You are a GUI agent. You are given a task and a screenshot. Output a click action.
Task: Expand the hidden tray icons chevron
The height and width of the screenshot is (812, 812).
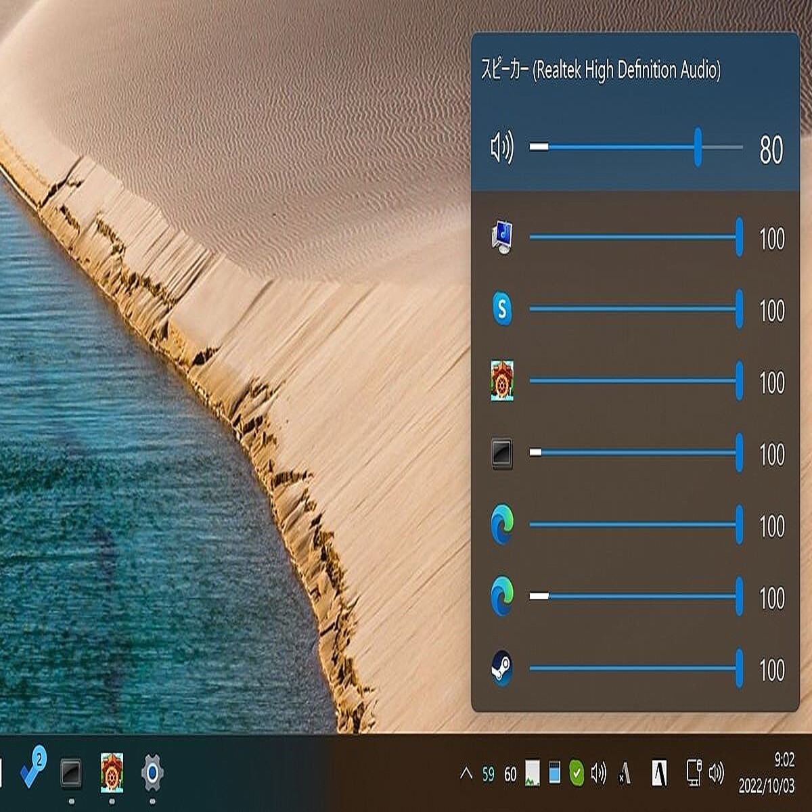click(466, 773)
